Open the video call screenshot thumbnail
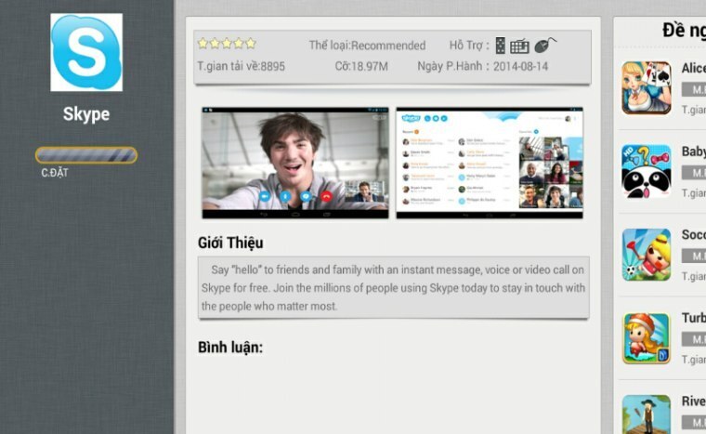The width and height of the screenshot is (706, 434). [x=294, y=163]
